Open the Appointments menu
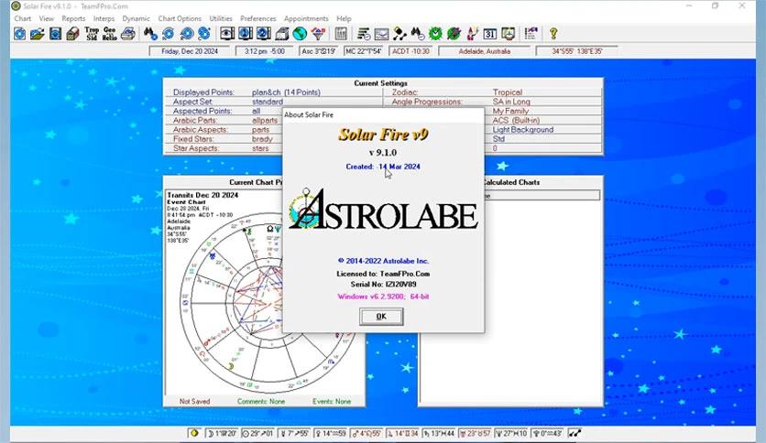Screen dimensions: 766x443 pyautogui.click(x=306, y=18)
